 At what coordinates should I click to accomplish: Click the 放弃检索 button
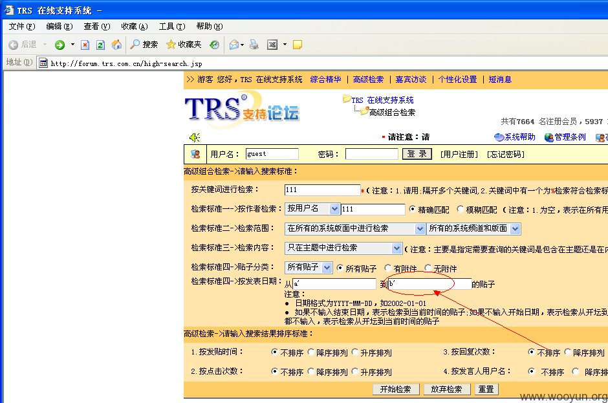click(x=447, y=389)
